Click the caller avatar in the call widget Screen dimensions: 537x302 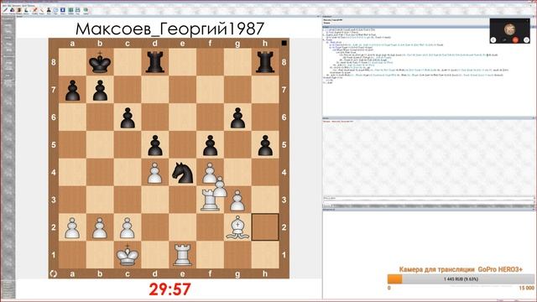(x=509, y=29)
